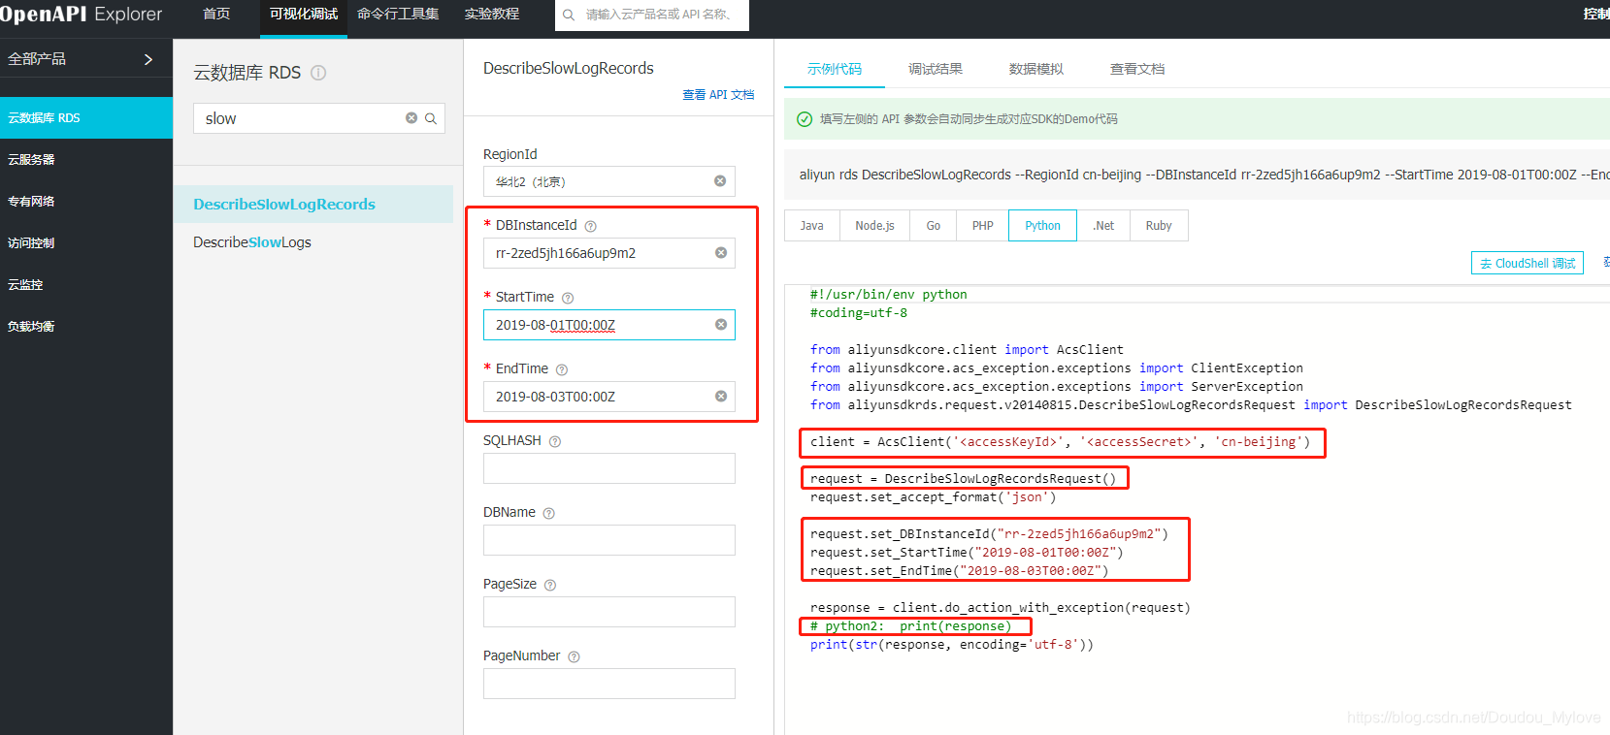Viewport: 1610px width, 735px height.
Task: Click green check icon in info banner
Action: pyautogui.click(x=805, y=119)
